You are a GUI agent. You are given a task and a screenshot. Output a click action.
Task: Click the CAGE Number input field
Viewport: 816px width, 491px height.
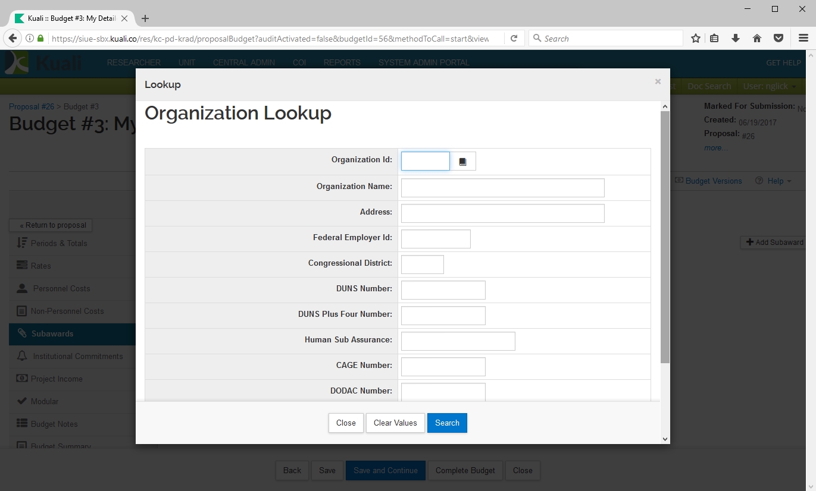tap(443, 367)
